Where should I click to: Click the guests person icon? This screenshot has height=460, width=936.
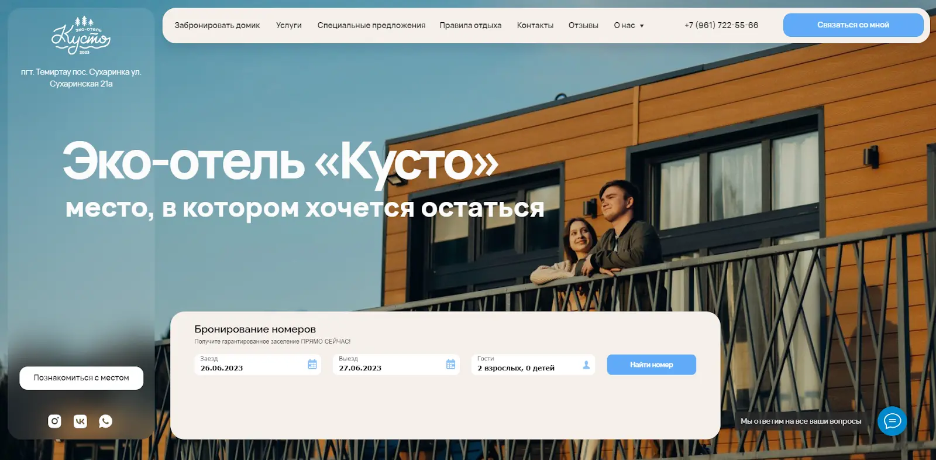586,365
